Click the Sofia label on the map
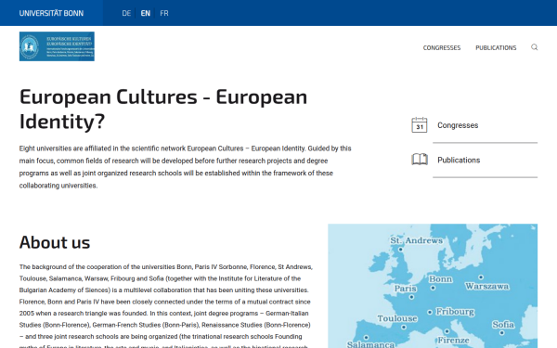This screenshot has height=348, width=557. point(503,325)
